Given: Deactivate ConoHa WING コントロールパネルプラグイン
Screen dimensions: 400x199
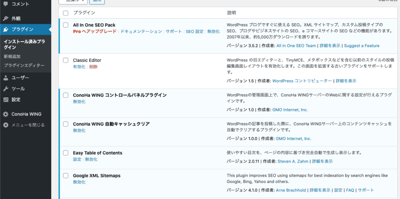Looking at the screenshot, I should [x=79, y=102].
